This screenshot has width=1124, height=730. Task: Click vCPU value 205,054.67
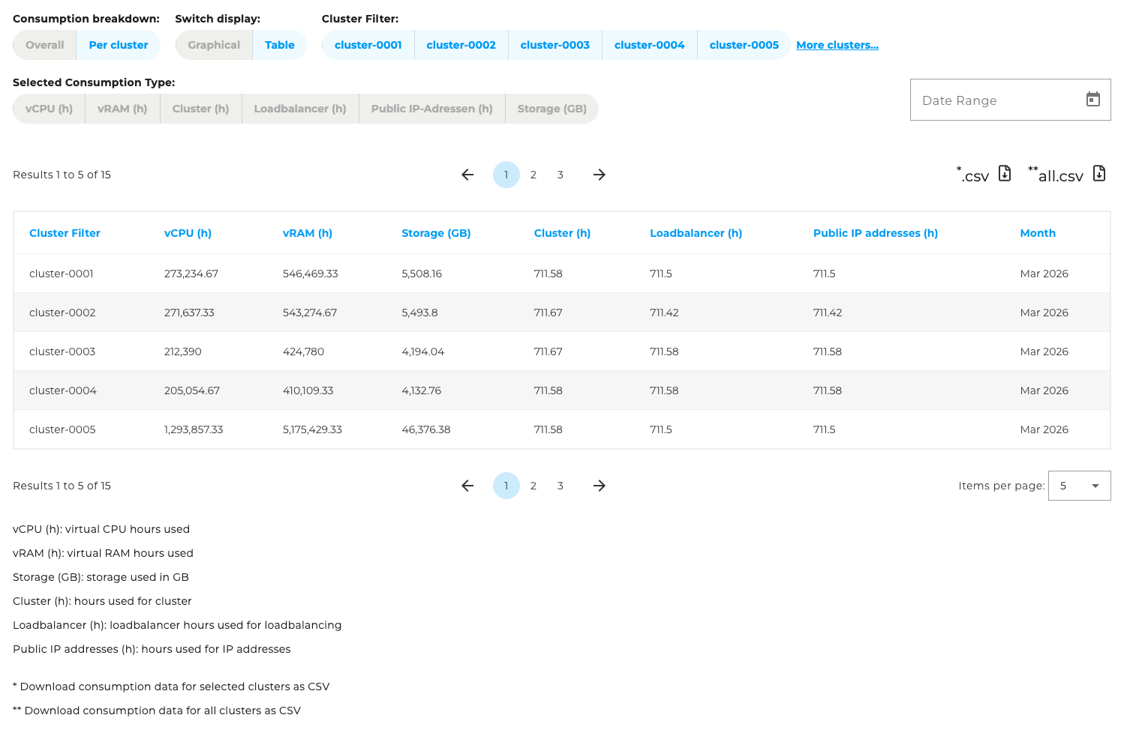192,390
